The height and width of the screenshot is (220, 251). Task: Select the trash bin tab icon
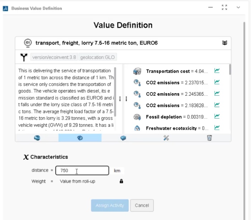209,138
